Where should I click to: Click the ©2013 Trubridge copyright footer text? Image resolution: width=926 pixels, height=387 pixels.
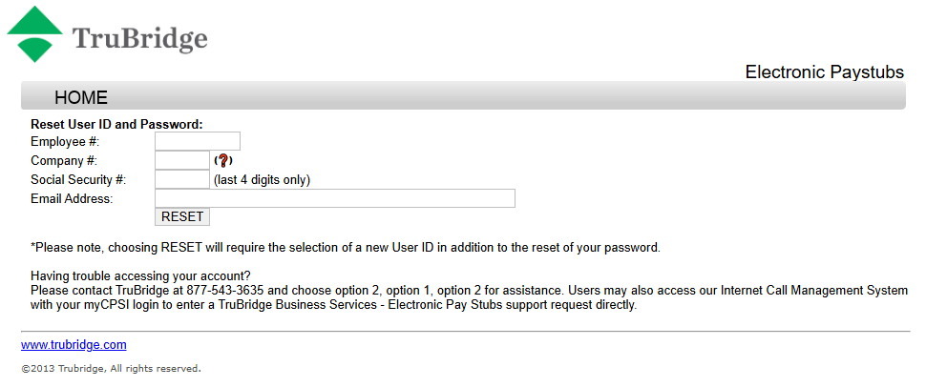111,368
